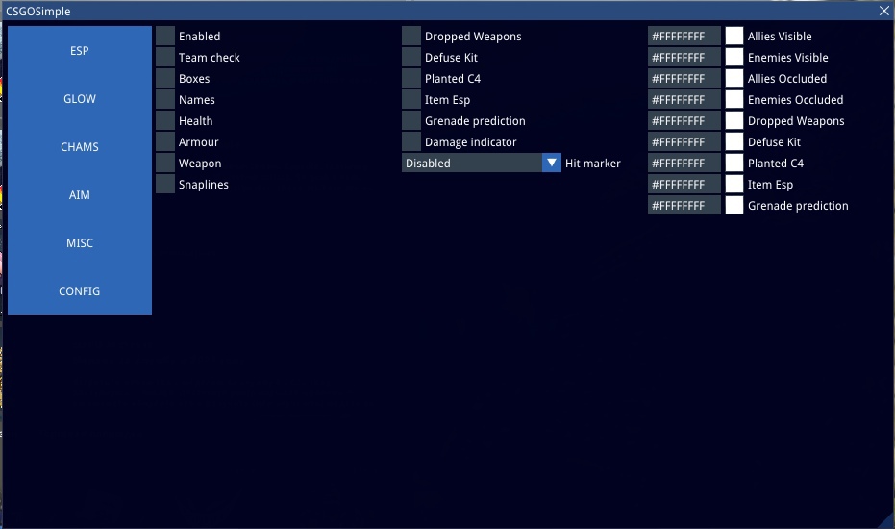Edit Enemies Visible hex color field

[684, 57]
